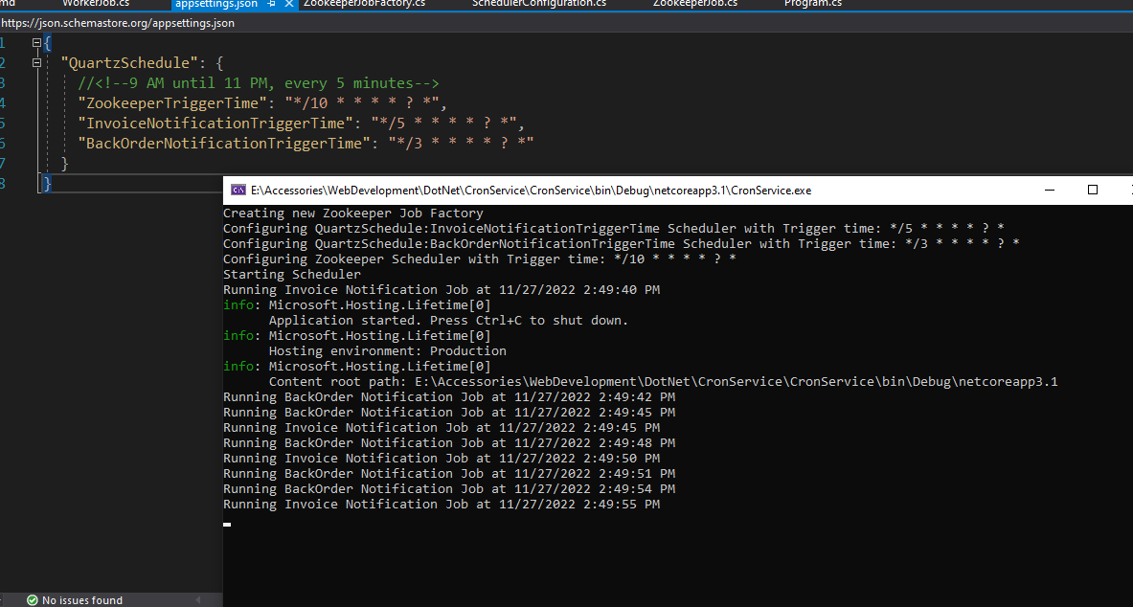Click the green checkmark icon in status bar
1133x607 pixels.
coord(33,600)
